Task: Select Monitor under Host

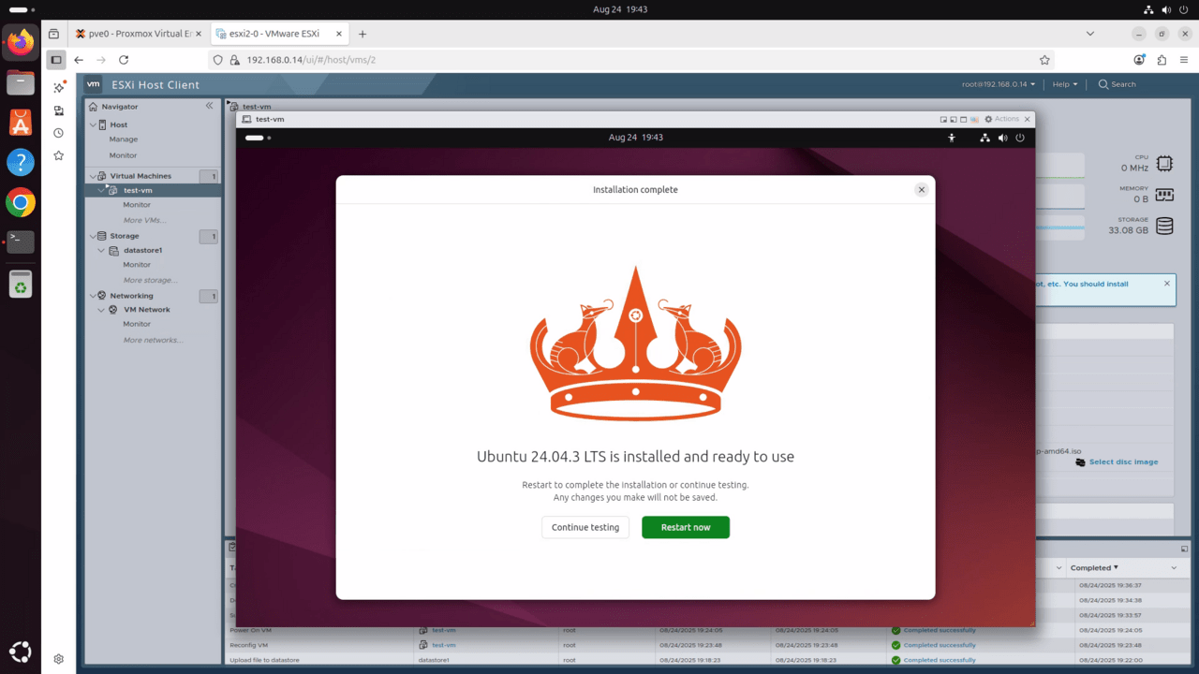Action: tap(123, 155)
